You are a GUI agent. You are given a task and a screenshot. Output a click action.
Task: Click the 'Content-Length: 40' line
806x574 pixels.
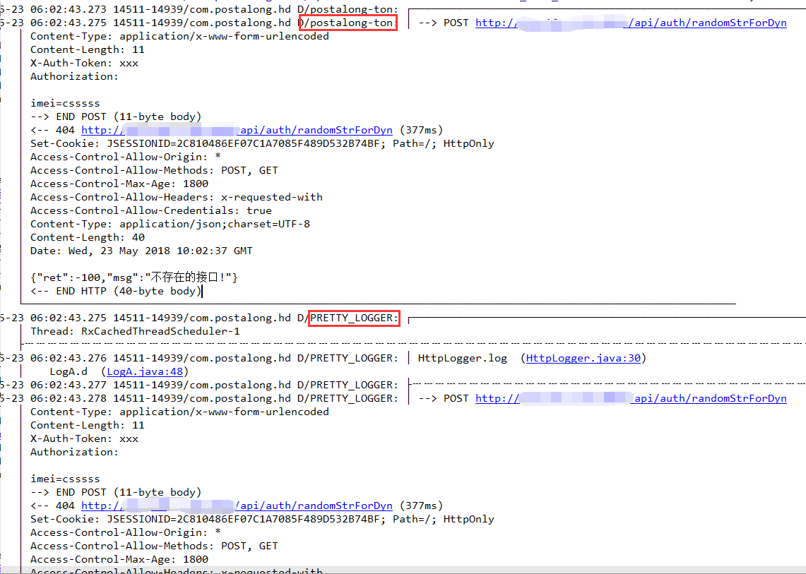click(x=88, y=237)
